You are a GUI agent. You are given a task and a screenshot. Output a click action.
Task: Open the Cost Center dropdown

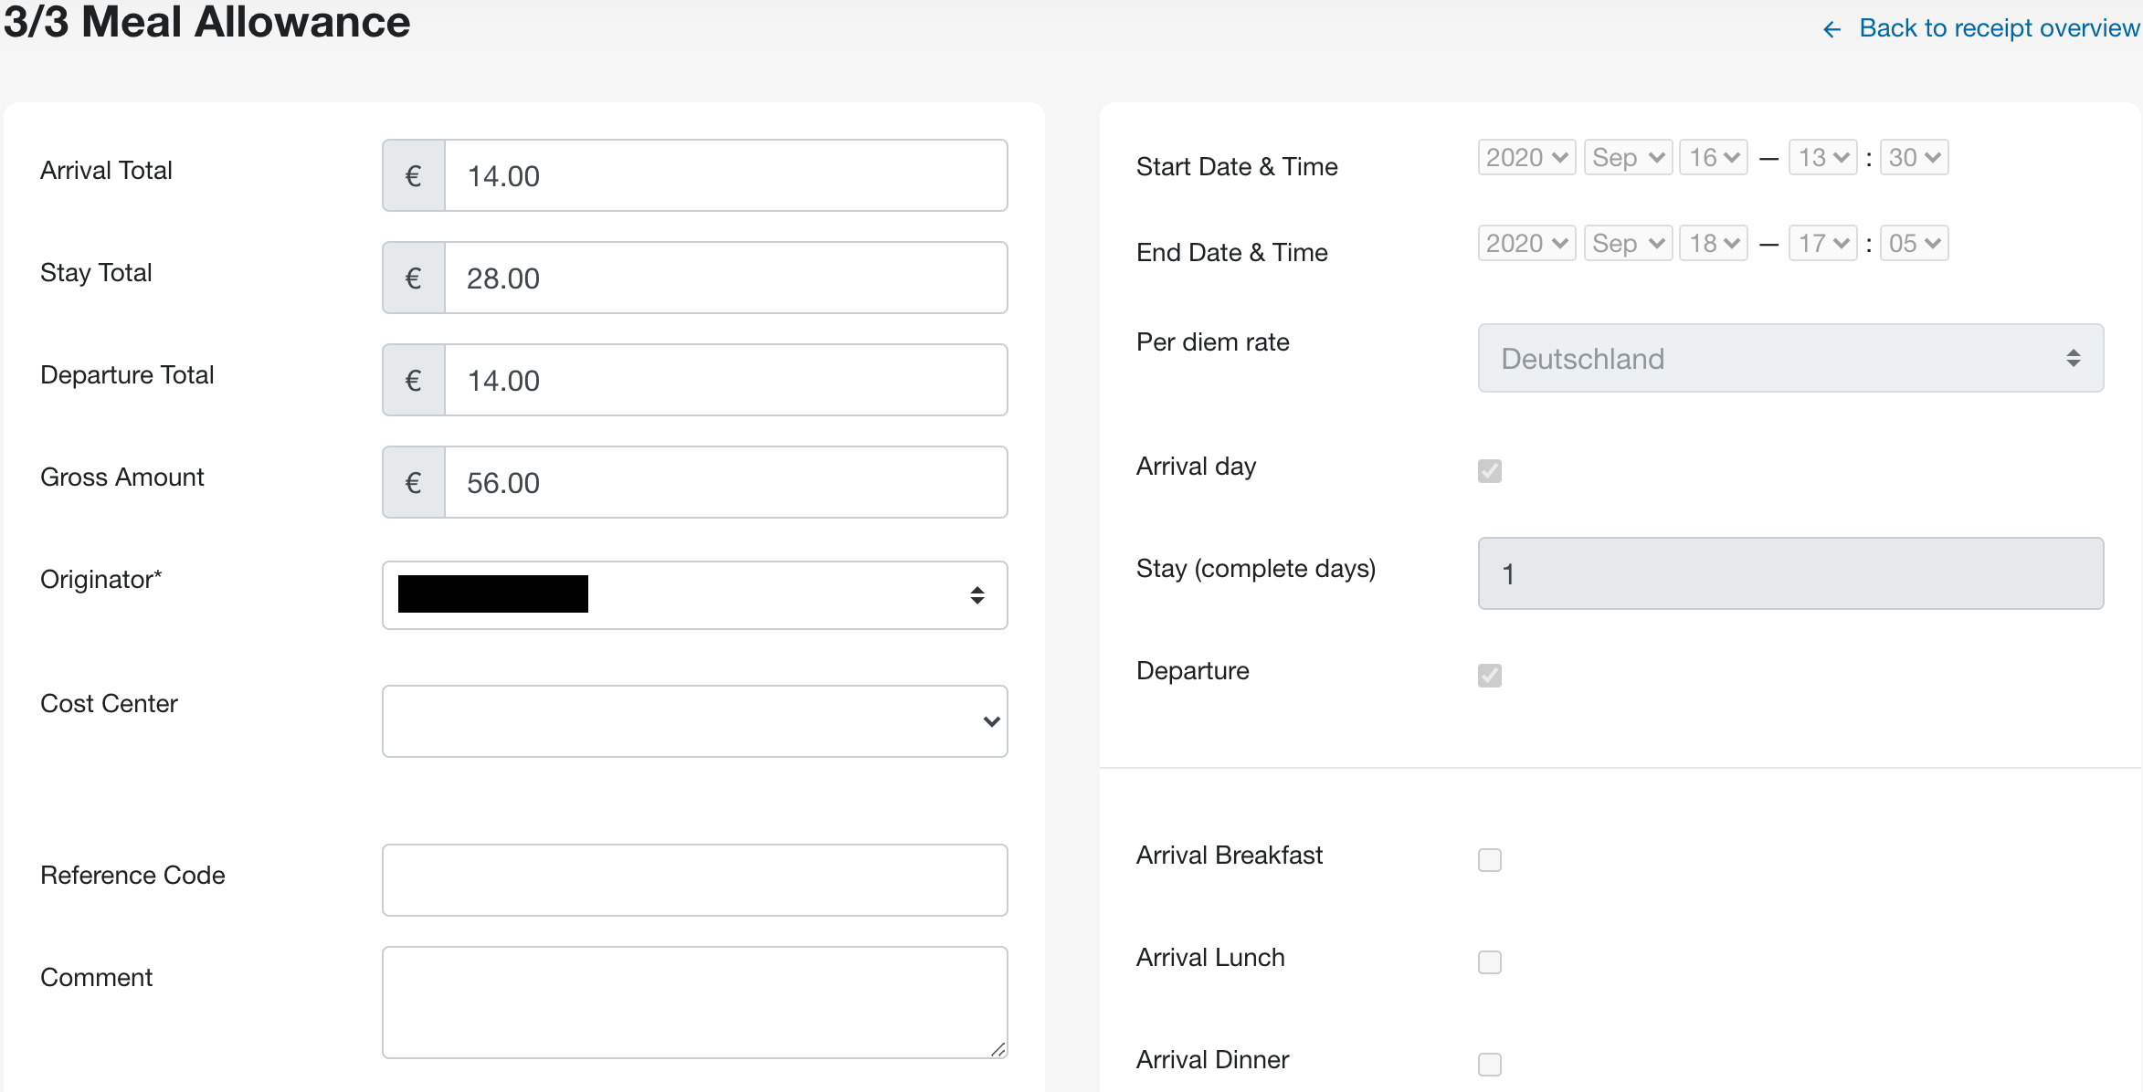click(x=695, y=721)
